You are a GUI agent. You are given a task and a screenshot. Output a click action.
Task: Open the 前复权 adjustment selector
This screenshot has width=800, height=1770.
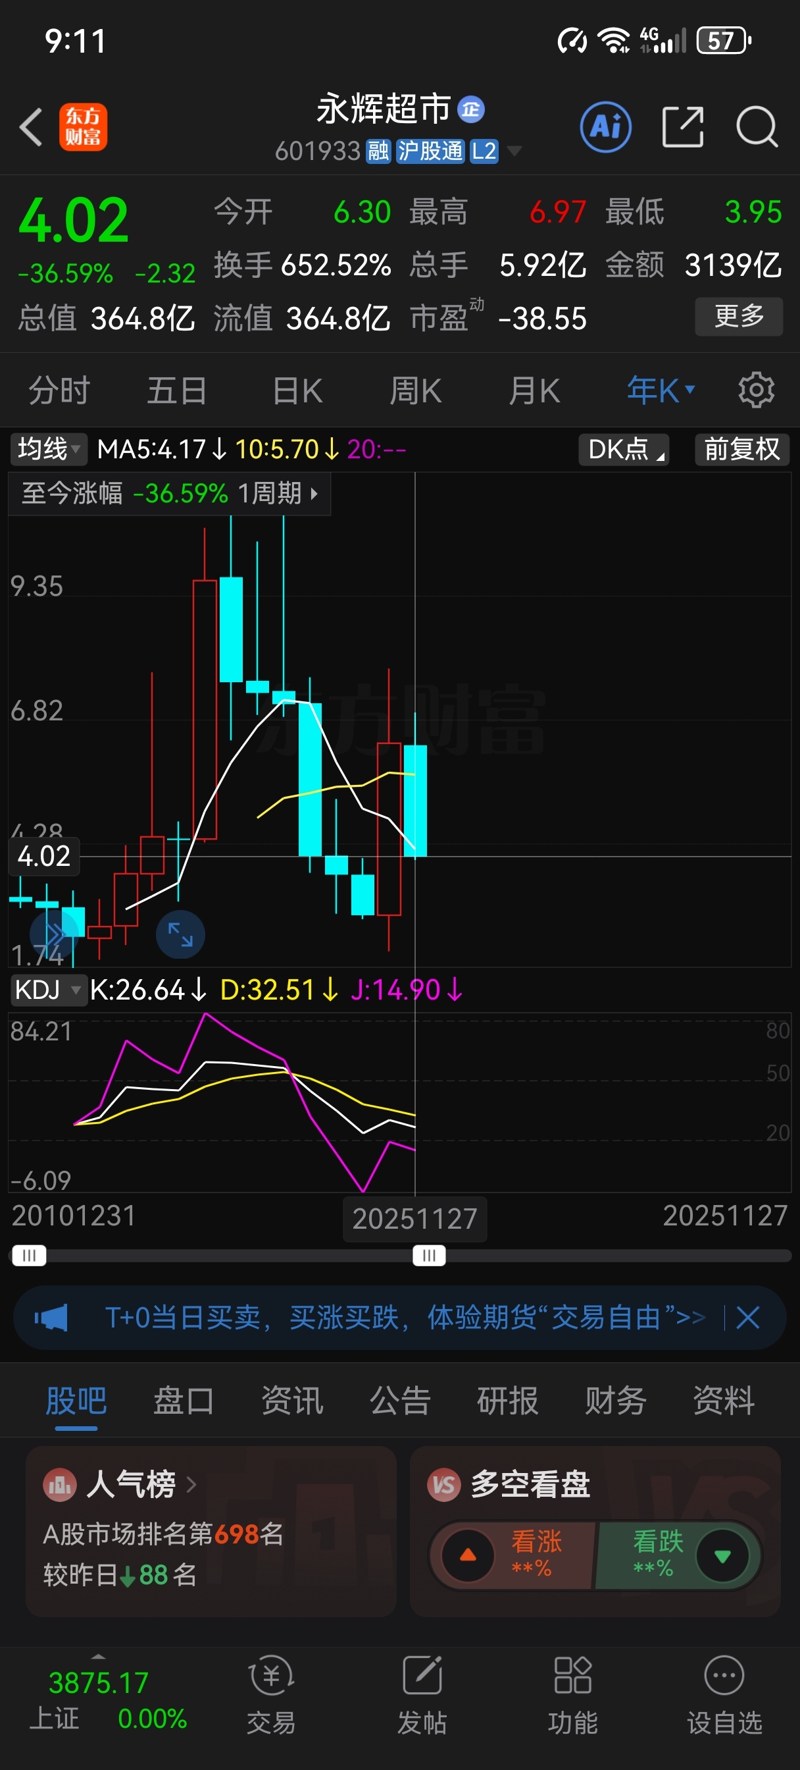(x=742, y=449)
